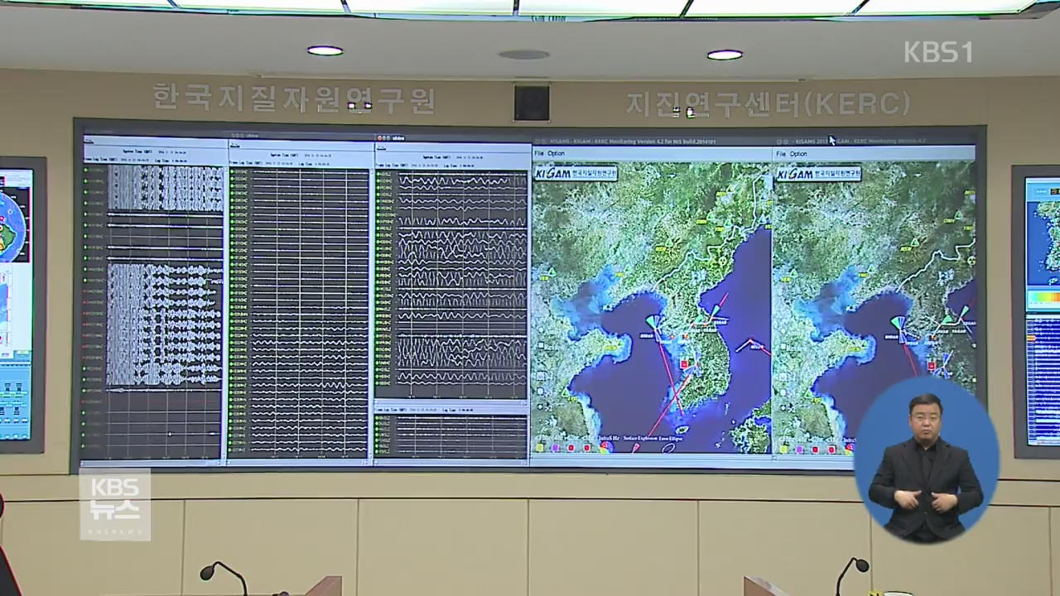Click yellow square legend icon in left map
Image resolution: width=1060 pixels, height=596 pixels.
tap(540, 448)
